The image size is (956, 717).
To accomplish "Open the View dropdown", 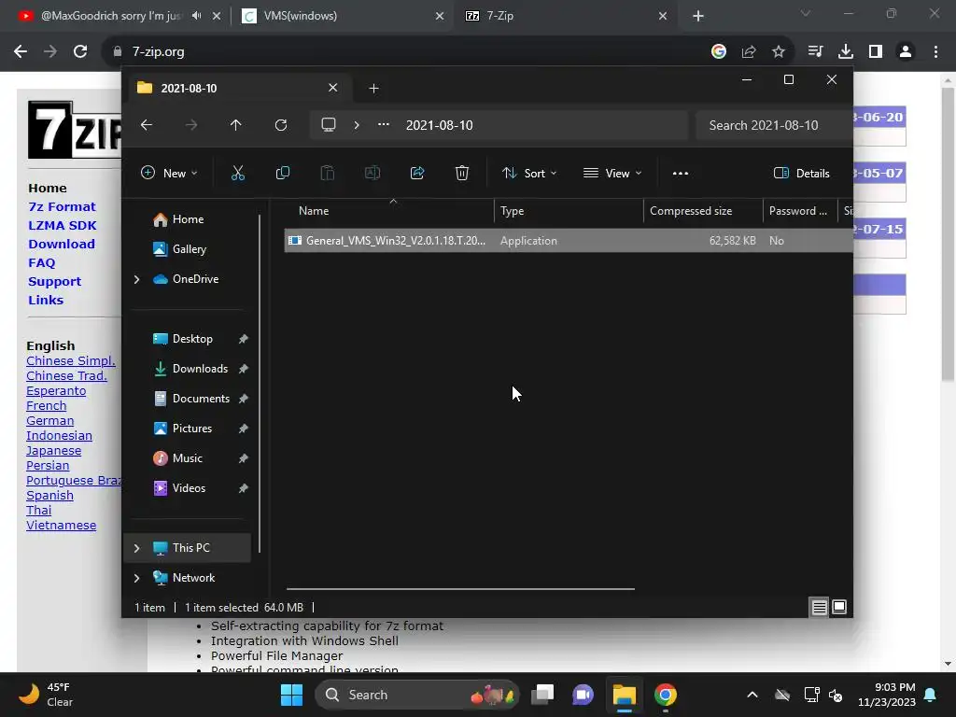I will point(612,173).
